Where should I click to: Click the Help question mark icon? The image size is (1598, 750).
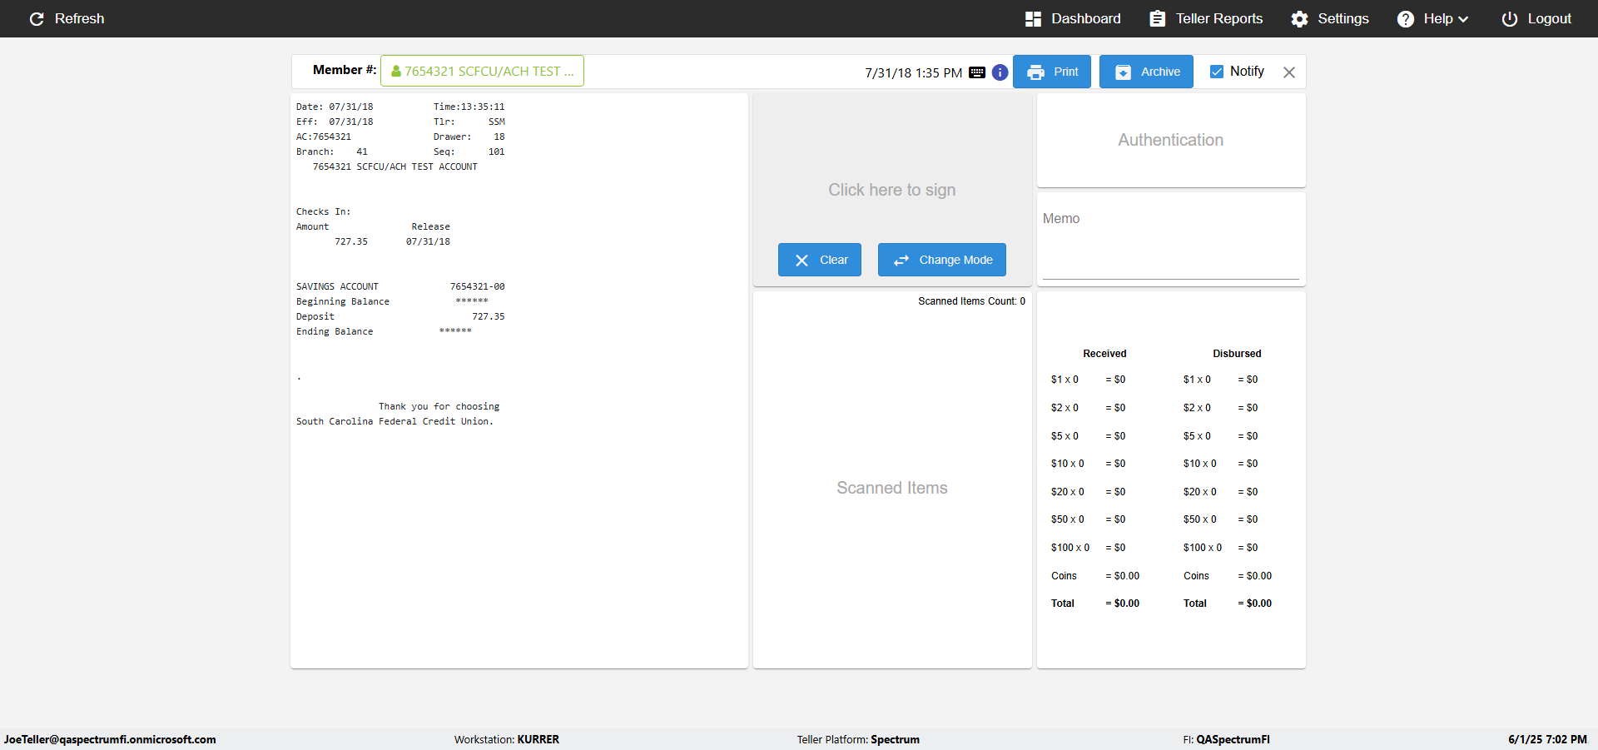pyautogui.click(x=1405, y=19)
